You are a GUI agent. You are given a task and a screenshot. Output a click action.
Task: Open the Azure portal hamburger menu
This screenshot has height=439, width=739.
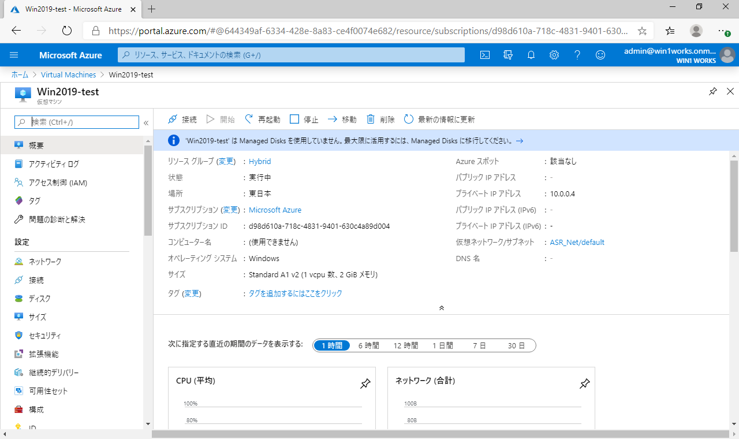click(x=14, y=55)
